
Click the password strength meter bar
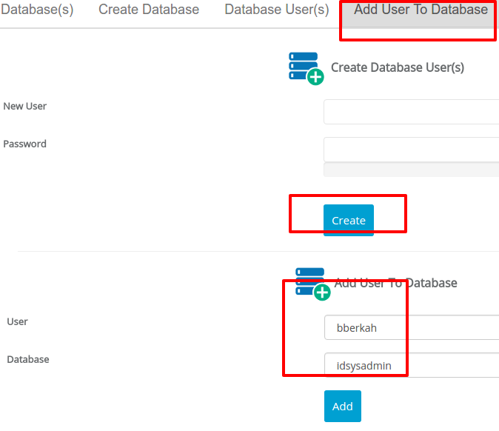click(x=411, y=170)
